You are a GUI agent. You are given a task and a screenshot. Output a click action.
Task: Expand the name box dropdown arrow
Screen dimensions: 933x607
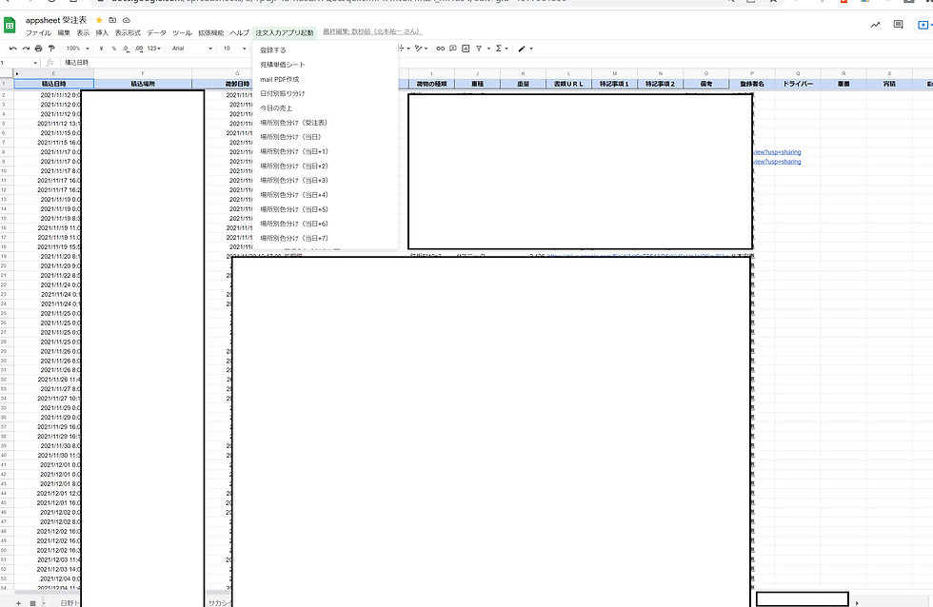tap(35, 63)
